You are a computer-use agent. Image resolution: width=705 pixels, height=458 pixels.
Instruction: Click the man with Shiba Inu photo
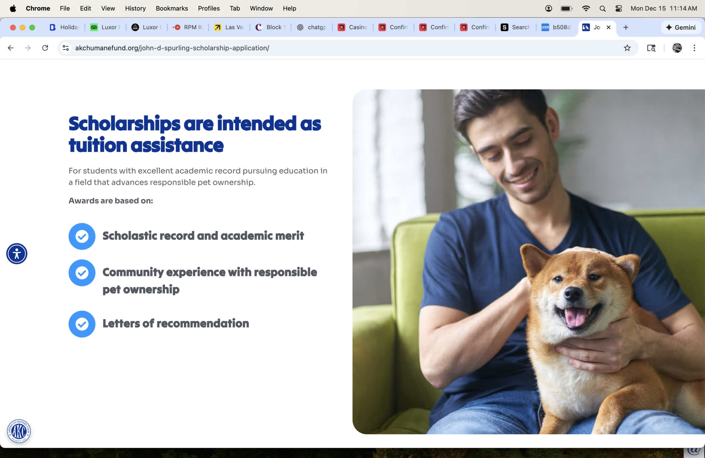(x=528, y=262)
